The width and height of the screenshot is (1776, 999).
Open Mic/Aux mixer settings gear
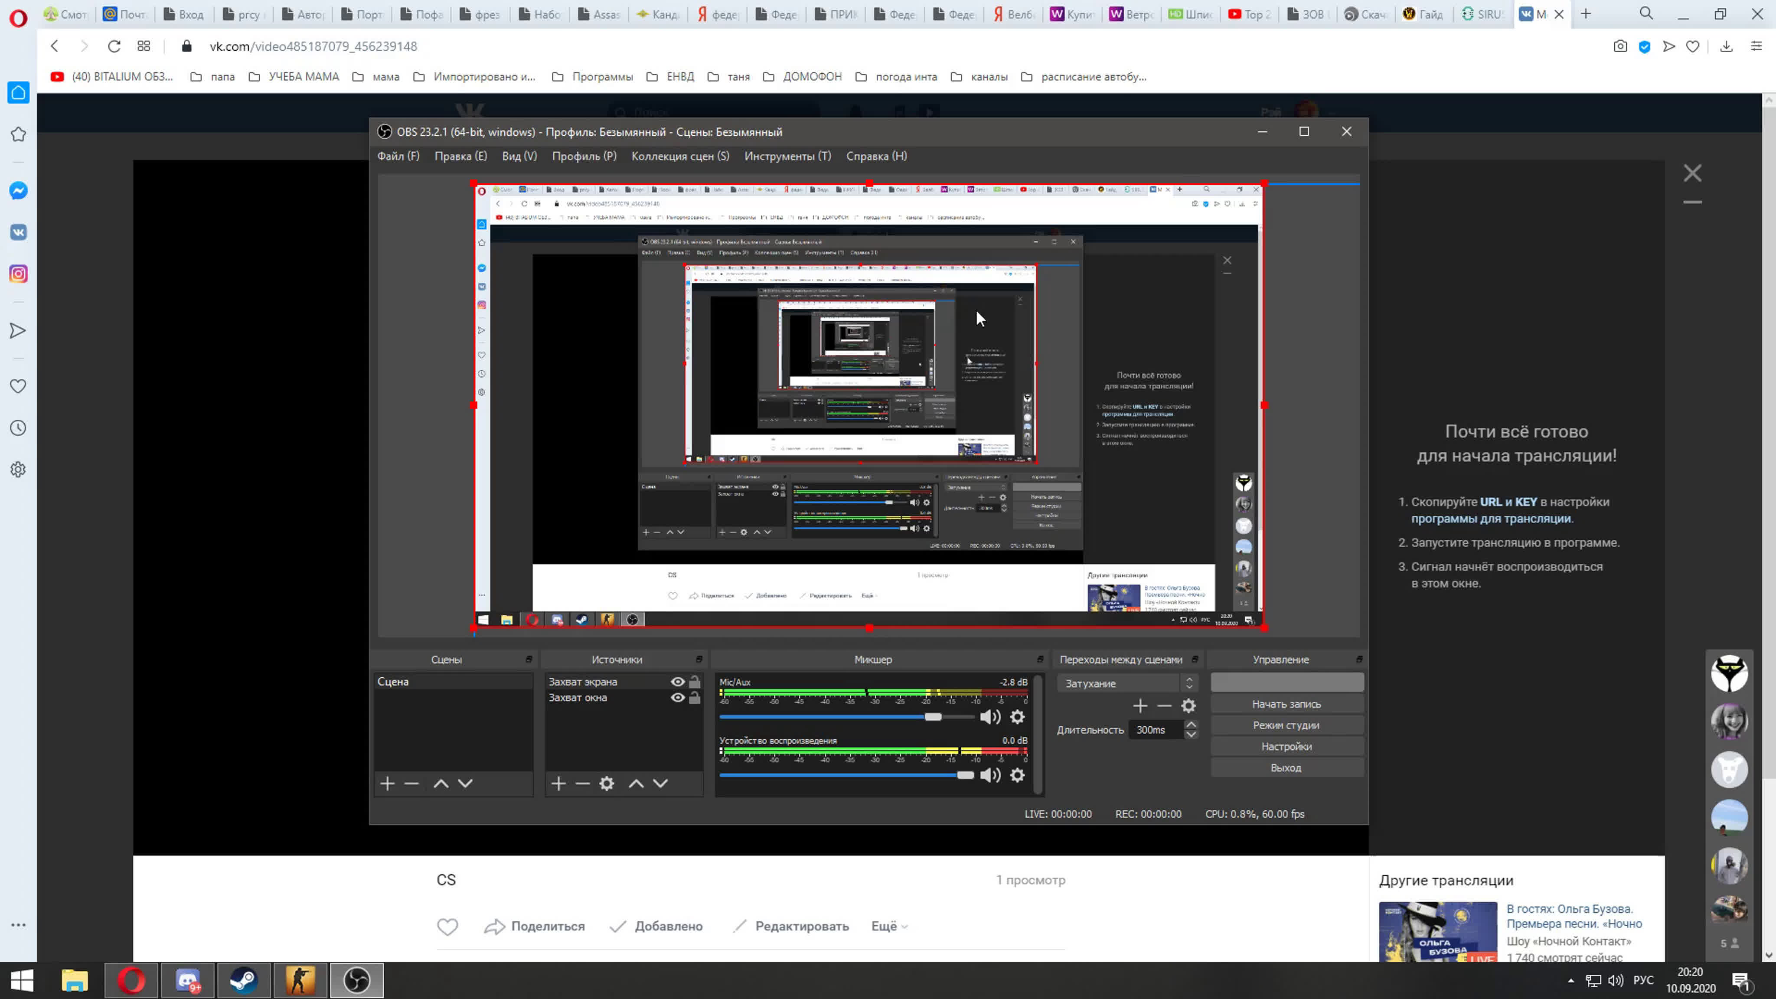[1017, 717]
